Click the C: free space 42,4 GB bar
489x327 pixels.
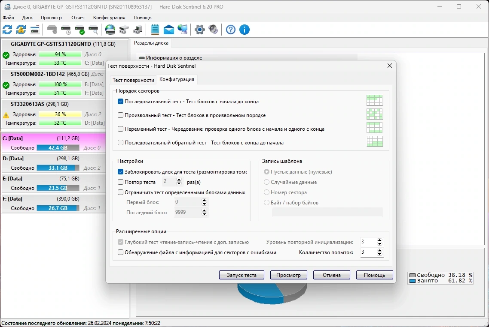click(58, 148)
